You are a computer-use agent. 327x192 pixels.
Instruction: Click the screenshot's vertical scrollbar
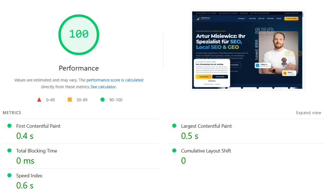click(303, 50)
